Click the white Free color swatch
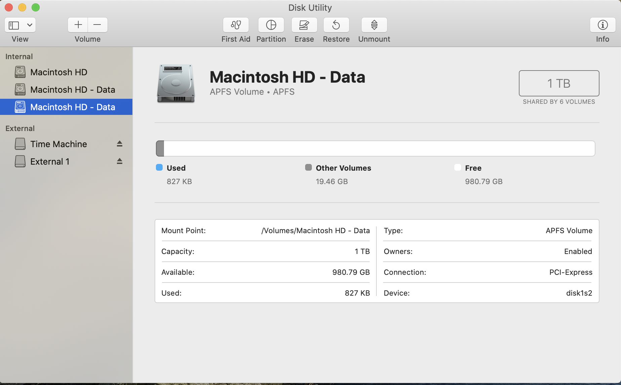 (458, 167)
